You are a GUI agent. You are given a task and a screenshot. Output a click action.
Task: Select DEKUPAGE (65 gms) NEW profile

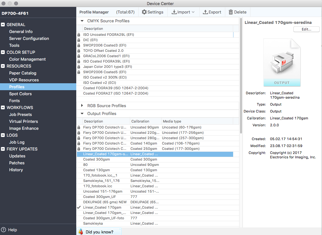[x=158, y=202]
